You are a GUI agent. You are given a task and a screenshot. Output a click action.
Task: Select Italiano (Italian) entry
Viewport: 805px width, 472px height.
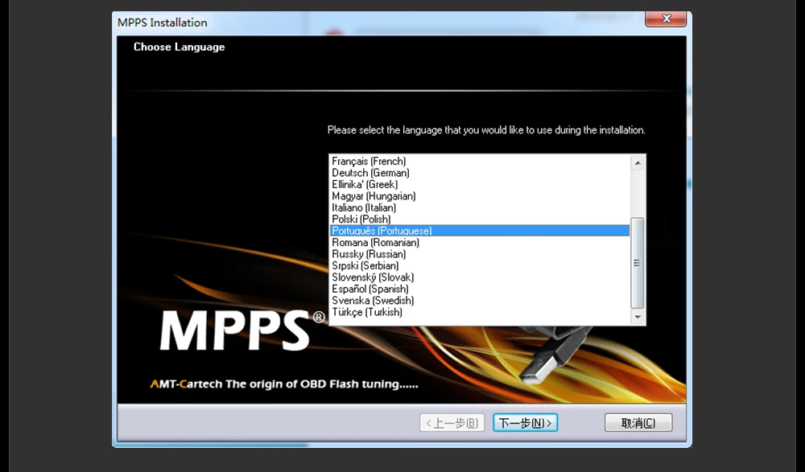480,207
